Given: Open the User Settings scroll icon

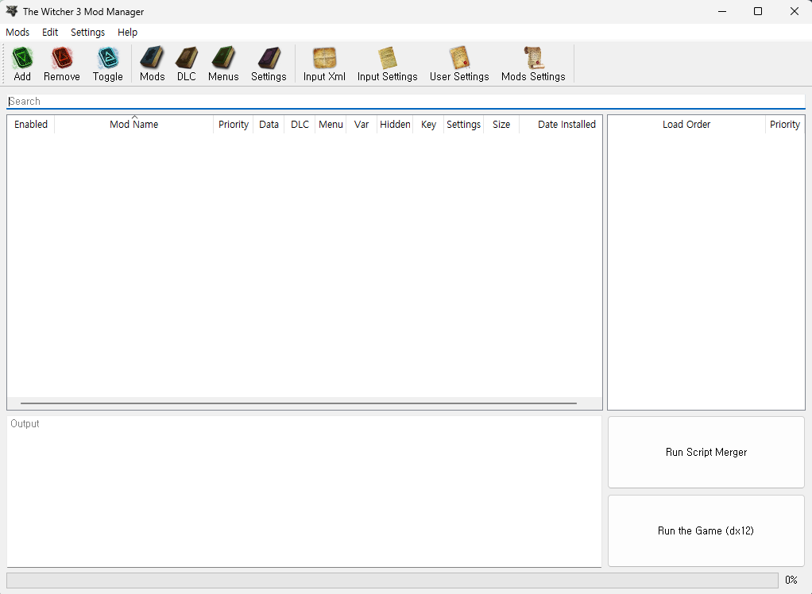Looking at the screenshot, I should [459, 58].
